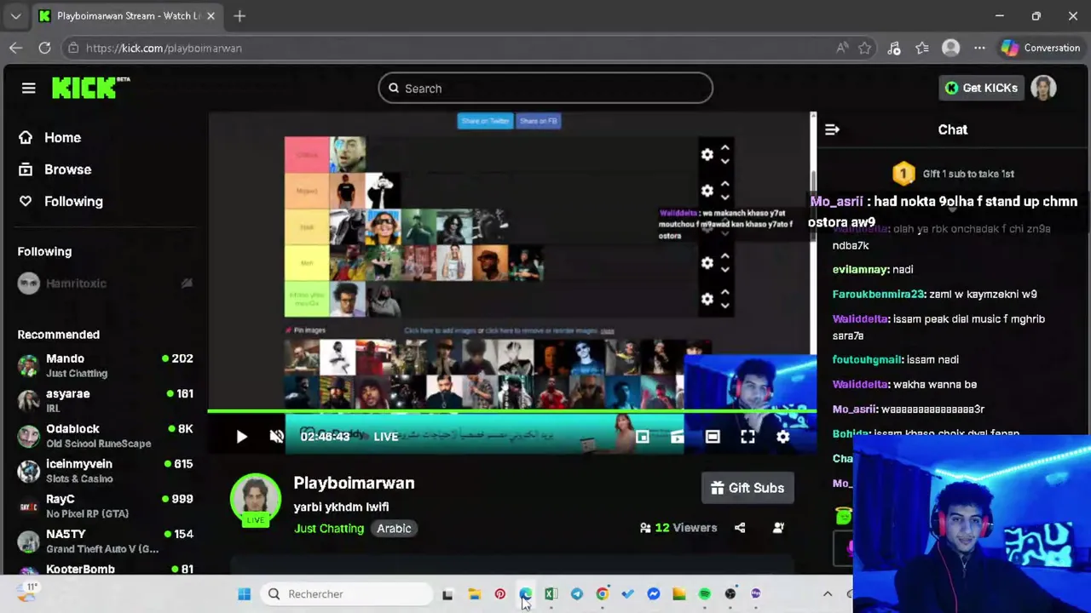The image size is (1091, 613).
Task: Open recommended channel RayC
Action: [x=104, y=506]
